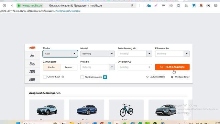Click the purple feather extension icon

click(x=156, y=6)
